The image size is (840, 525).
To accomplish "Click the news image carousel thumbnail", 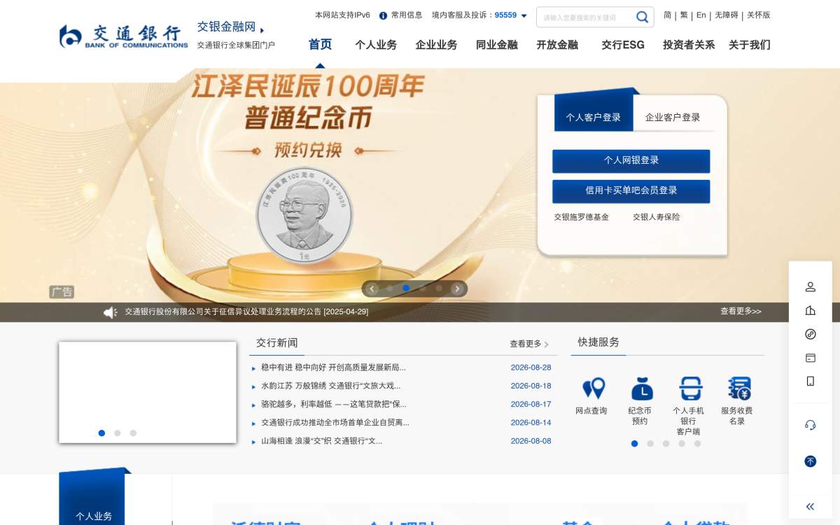I will (148, 392).
